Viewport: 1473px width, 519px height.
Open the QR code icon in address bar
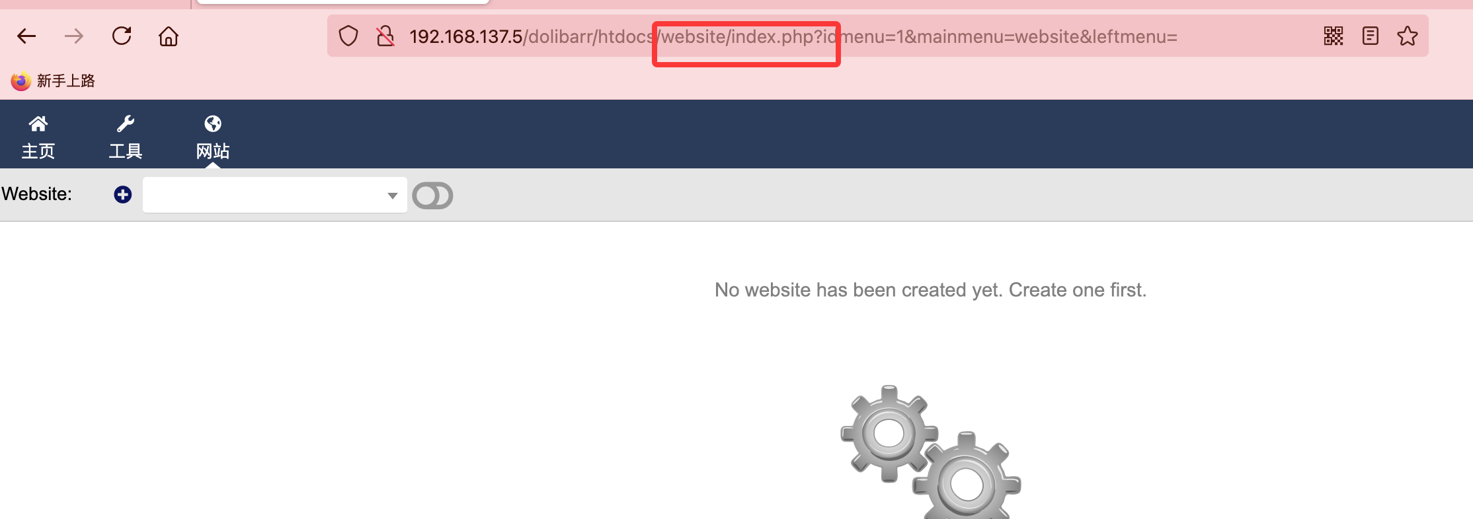(x=1334, y=36)
